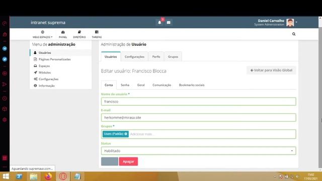The width and height of the screenshot is (322, 181).
Task: Open the Windows Start button
Action: click(x=6, y=176)
